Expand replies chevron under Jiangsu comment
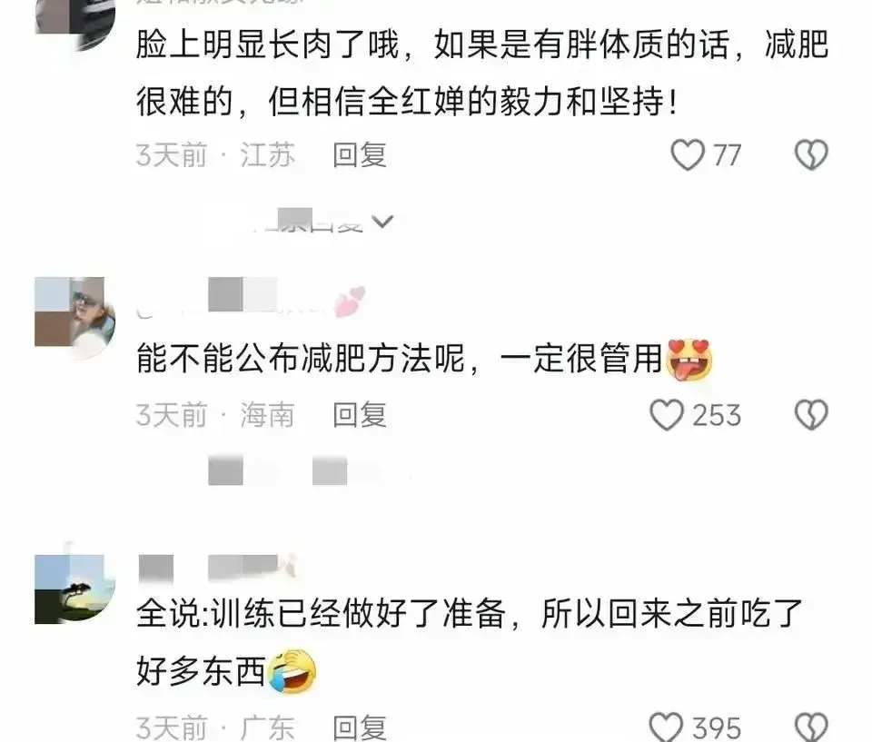872x742 pixels. click(x=382, y=222)
